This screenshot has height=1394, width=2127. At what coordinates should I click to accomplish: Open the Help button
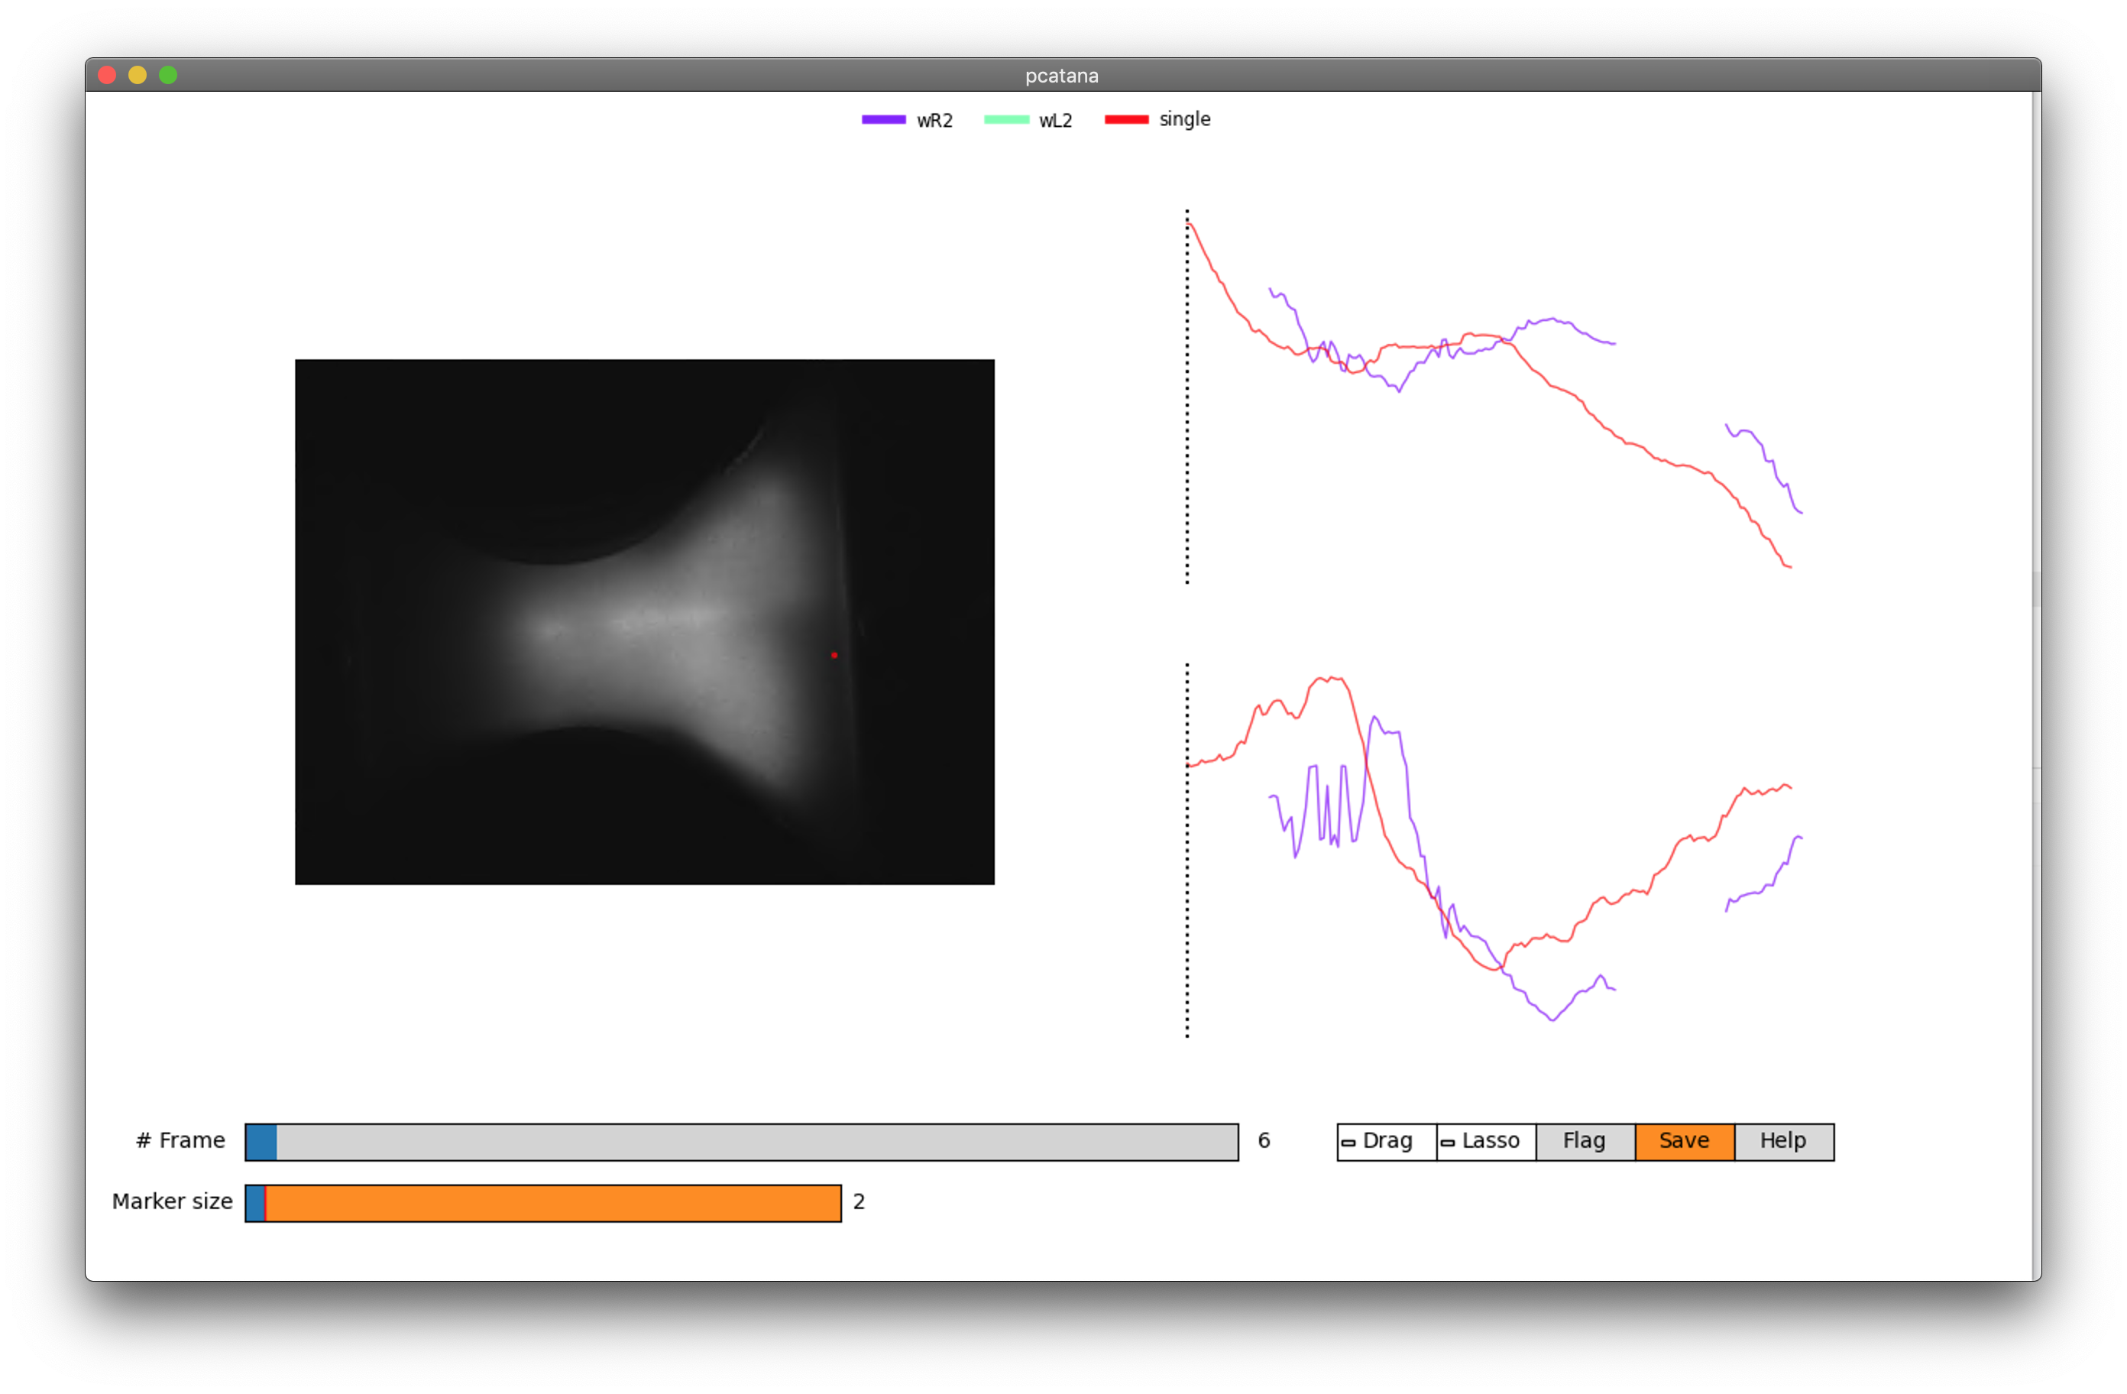(1783, 1142)
